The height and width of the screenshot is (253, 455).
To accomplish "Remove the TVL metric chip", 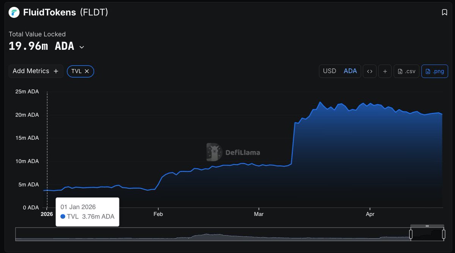I will coord(87,71).
